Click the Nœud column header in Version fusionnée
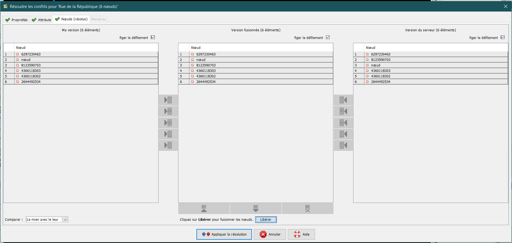This screenshot has width=512, height=243. pyautogui.click(x=261, y=48)
